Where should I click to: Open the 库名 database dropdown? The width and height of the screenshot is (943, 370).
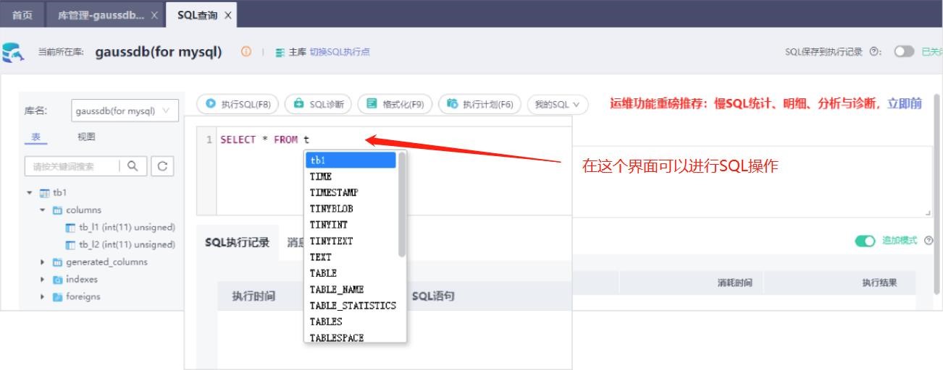125,111
